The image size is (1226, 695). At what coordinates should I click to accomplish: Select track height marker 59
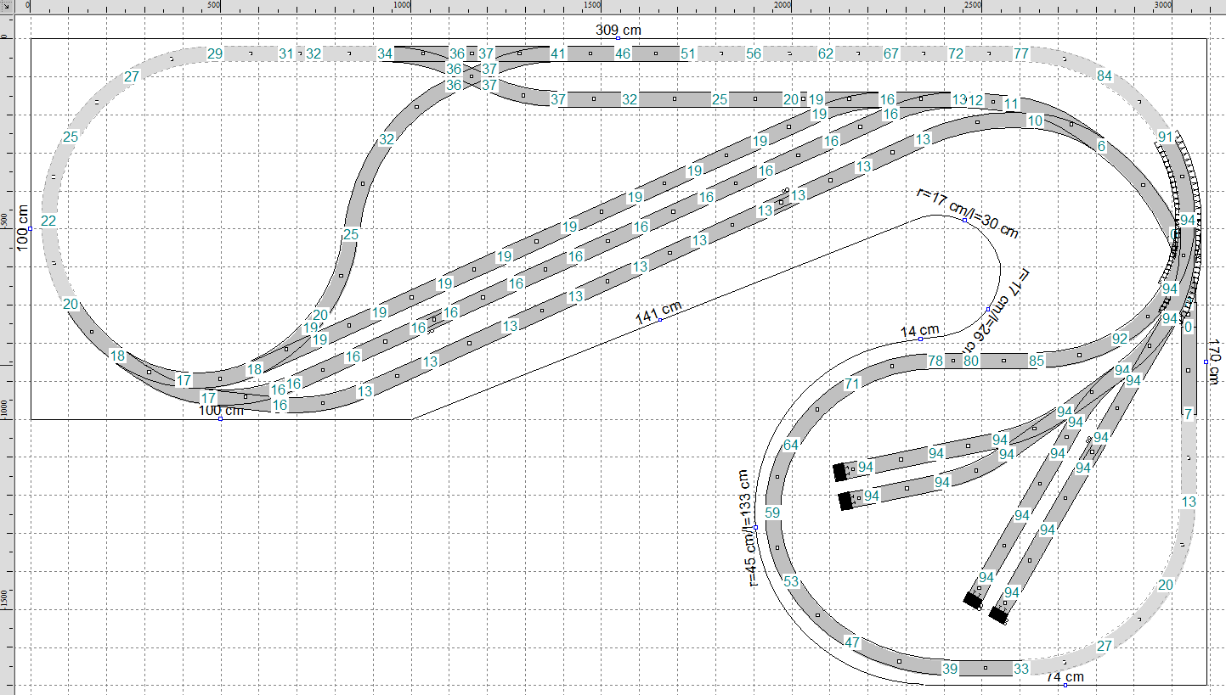772,513
